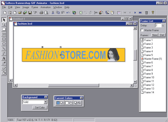Close the Current Colors panel
Screen dimensions: 168x122
pos(81,98)
